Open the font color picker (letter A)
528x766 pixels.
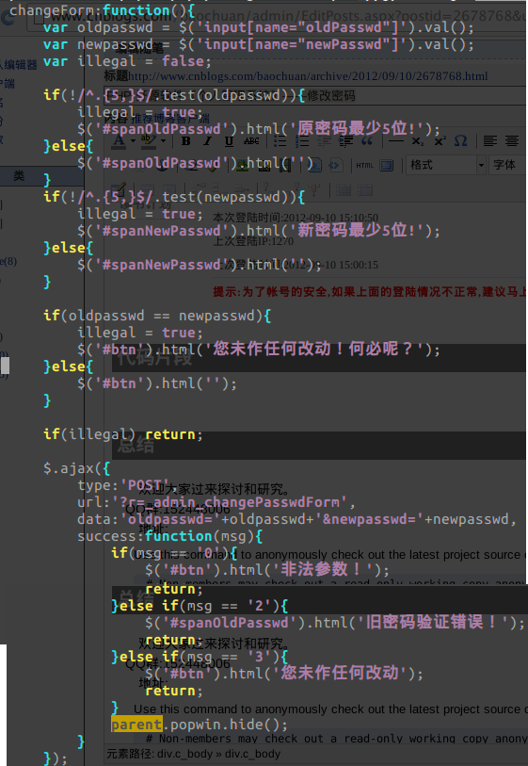pyautogui.click(x=120, y=141)
